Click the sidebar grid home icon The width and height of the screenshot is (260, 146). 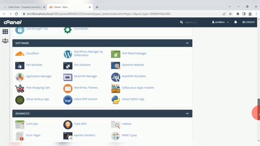pyautogui.click(x=5, y=32)
